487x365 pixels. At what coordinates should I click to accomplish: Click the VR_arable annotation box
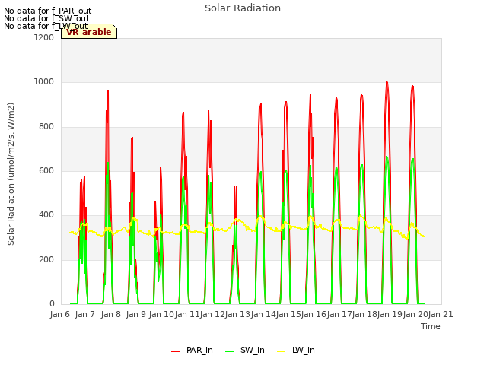click(x=89, y=31)
